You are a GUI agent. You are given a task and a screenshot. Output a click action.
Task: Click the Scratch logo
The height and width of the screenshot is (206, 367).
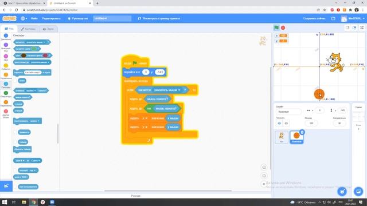[9, 18]
